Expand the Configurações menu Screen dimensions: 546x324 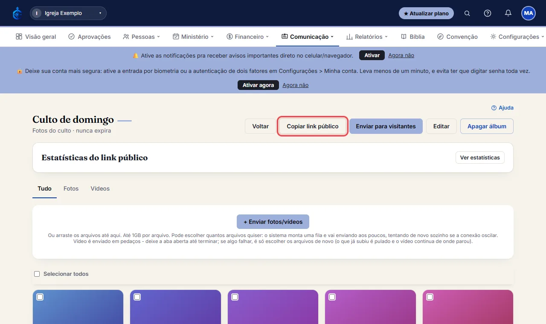click(517, 37)
